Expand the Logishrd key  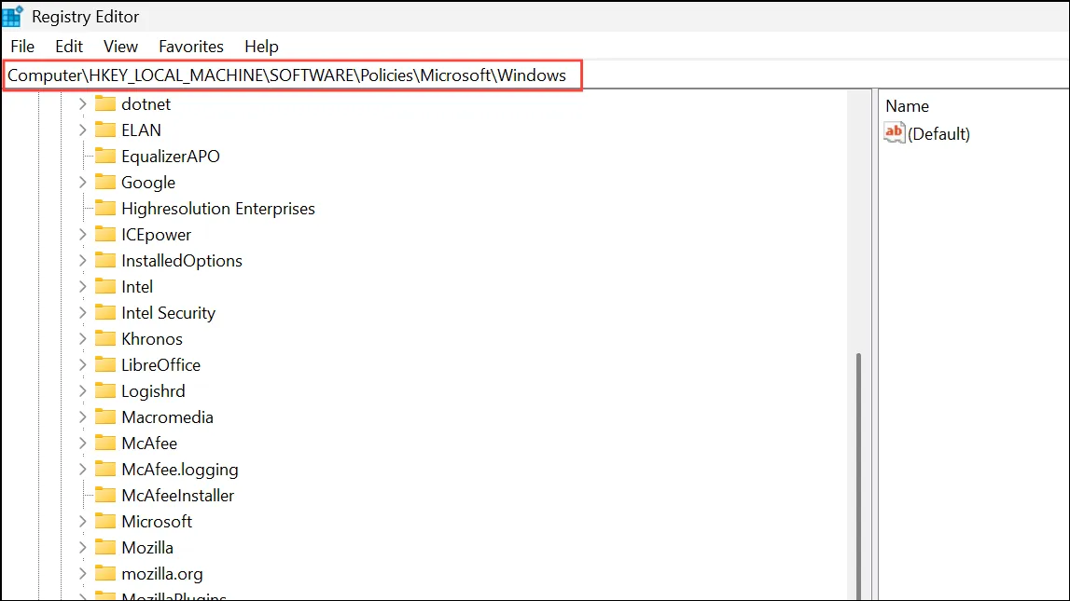click(83, 391)
